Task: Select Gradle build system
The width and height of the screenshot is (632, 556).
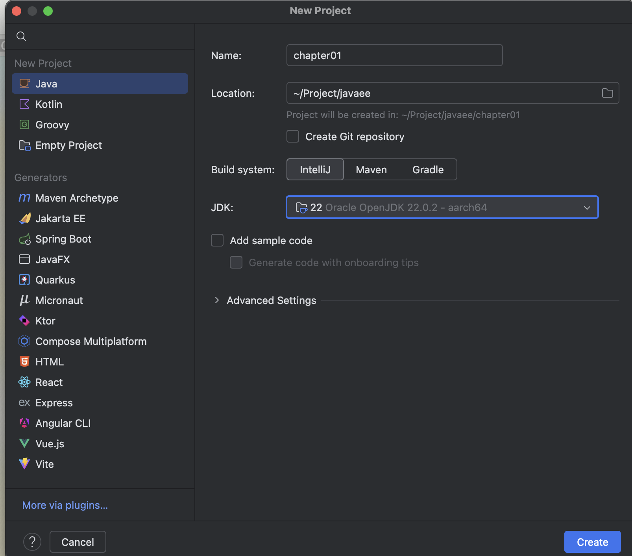Action: point(428,169)
